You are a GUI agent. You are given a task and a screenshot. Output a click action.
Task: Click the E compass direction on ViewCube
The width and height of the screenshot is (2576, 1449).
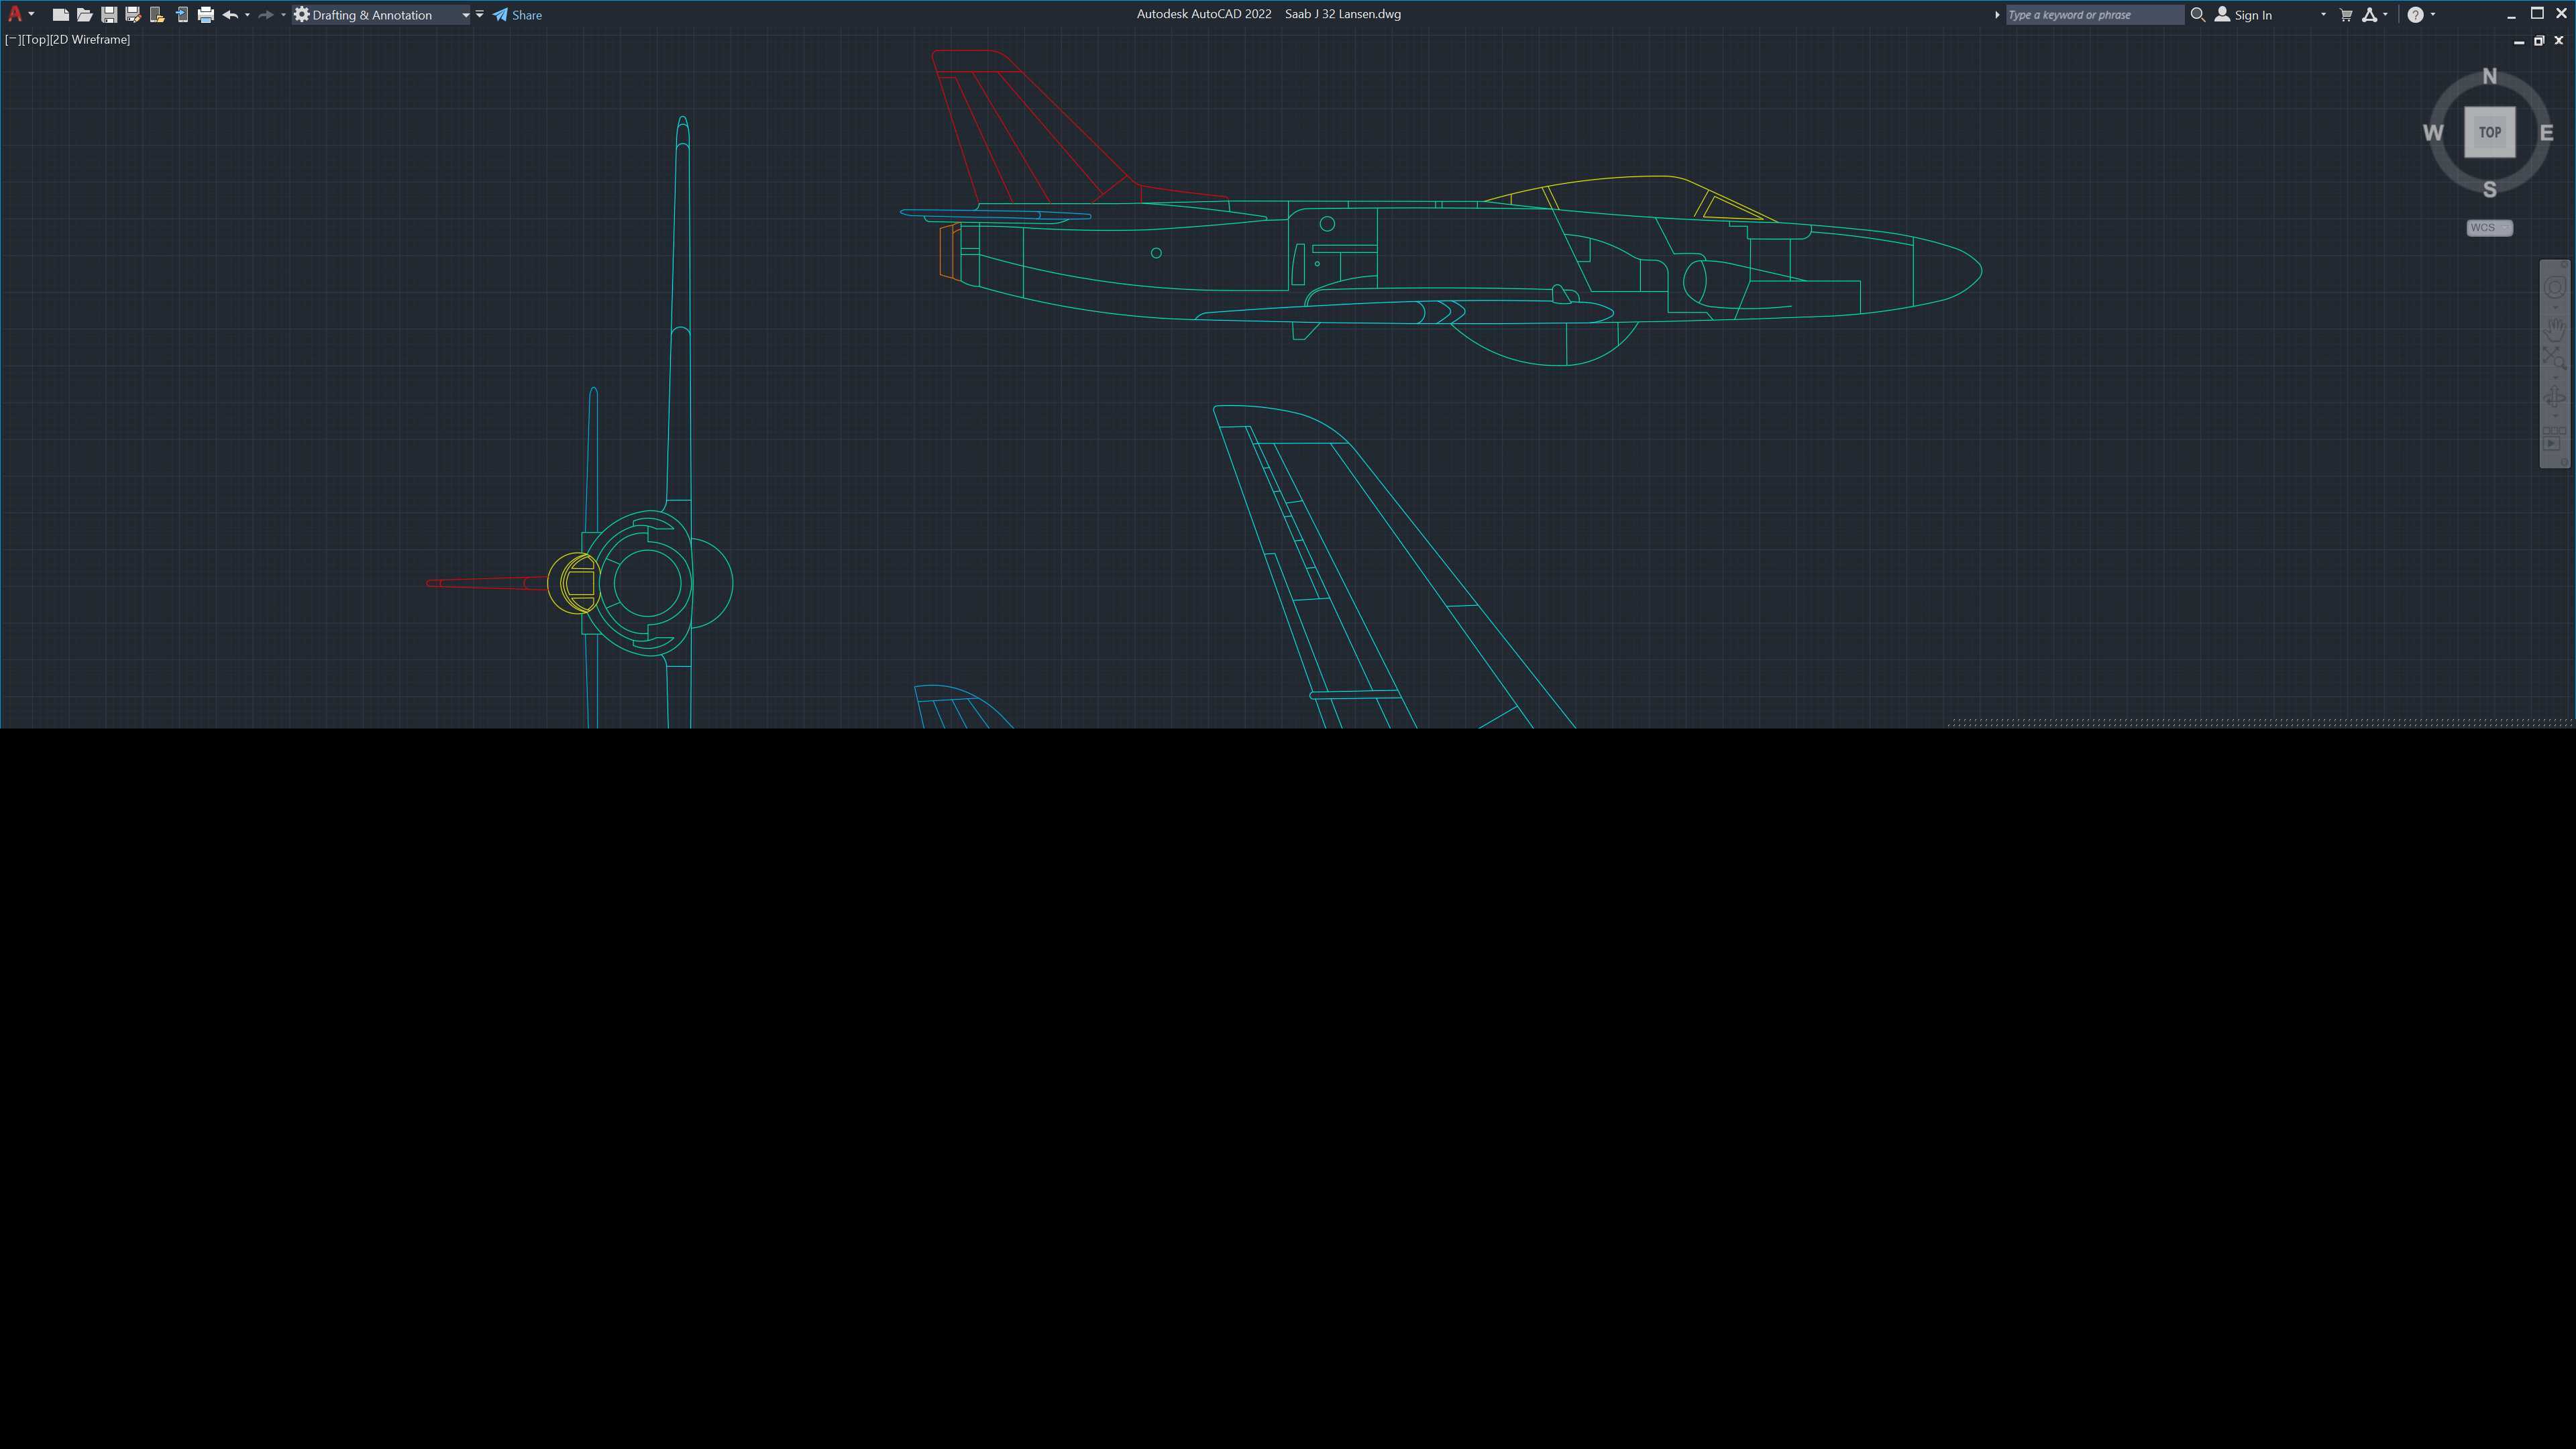(x=2546, y=133)
